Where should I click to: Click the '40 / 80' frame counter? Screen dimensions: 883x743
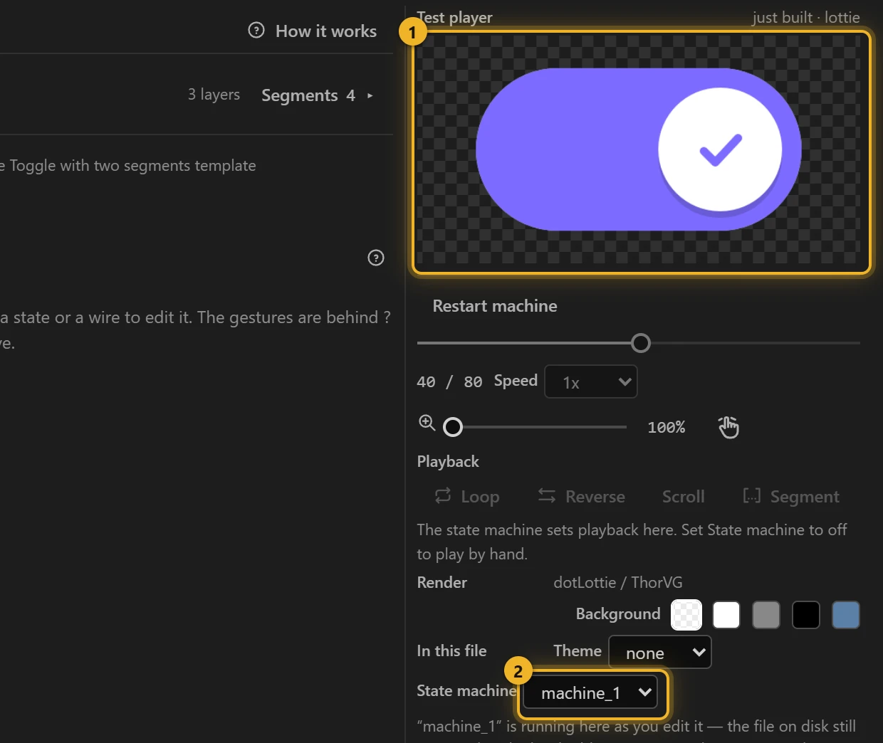coord(449,382)
